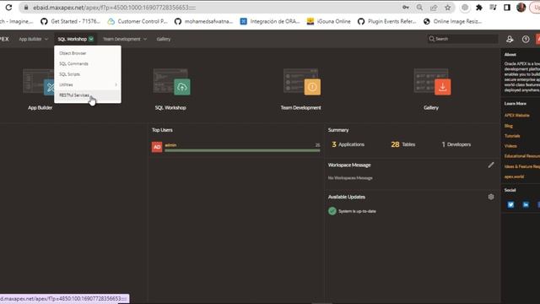Click the AD user avatar badge
The height and width of the screenshot is (304, 540).
pyautogui.click(x=157, y=147)
